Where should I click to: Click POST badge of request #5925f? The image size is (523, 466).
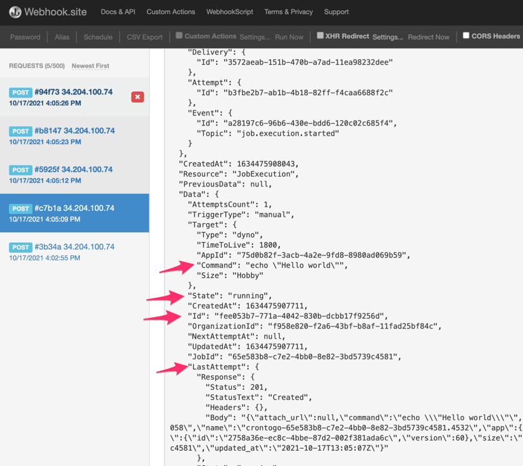coord(20,170)
